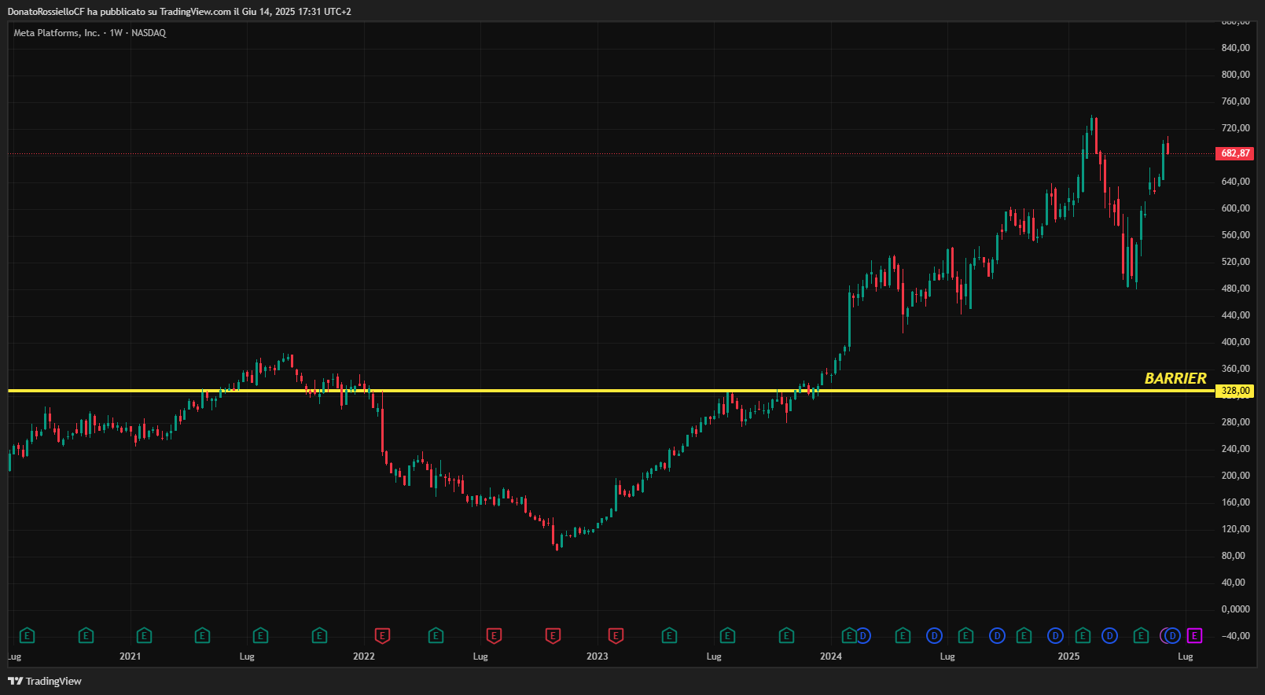Click the green earnings marker right of Lug 2024
Viewport: 1265px width, 695px height.
tap(965, 635)
